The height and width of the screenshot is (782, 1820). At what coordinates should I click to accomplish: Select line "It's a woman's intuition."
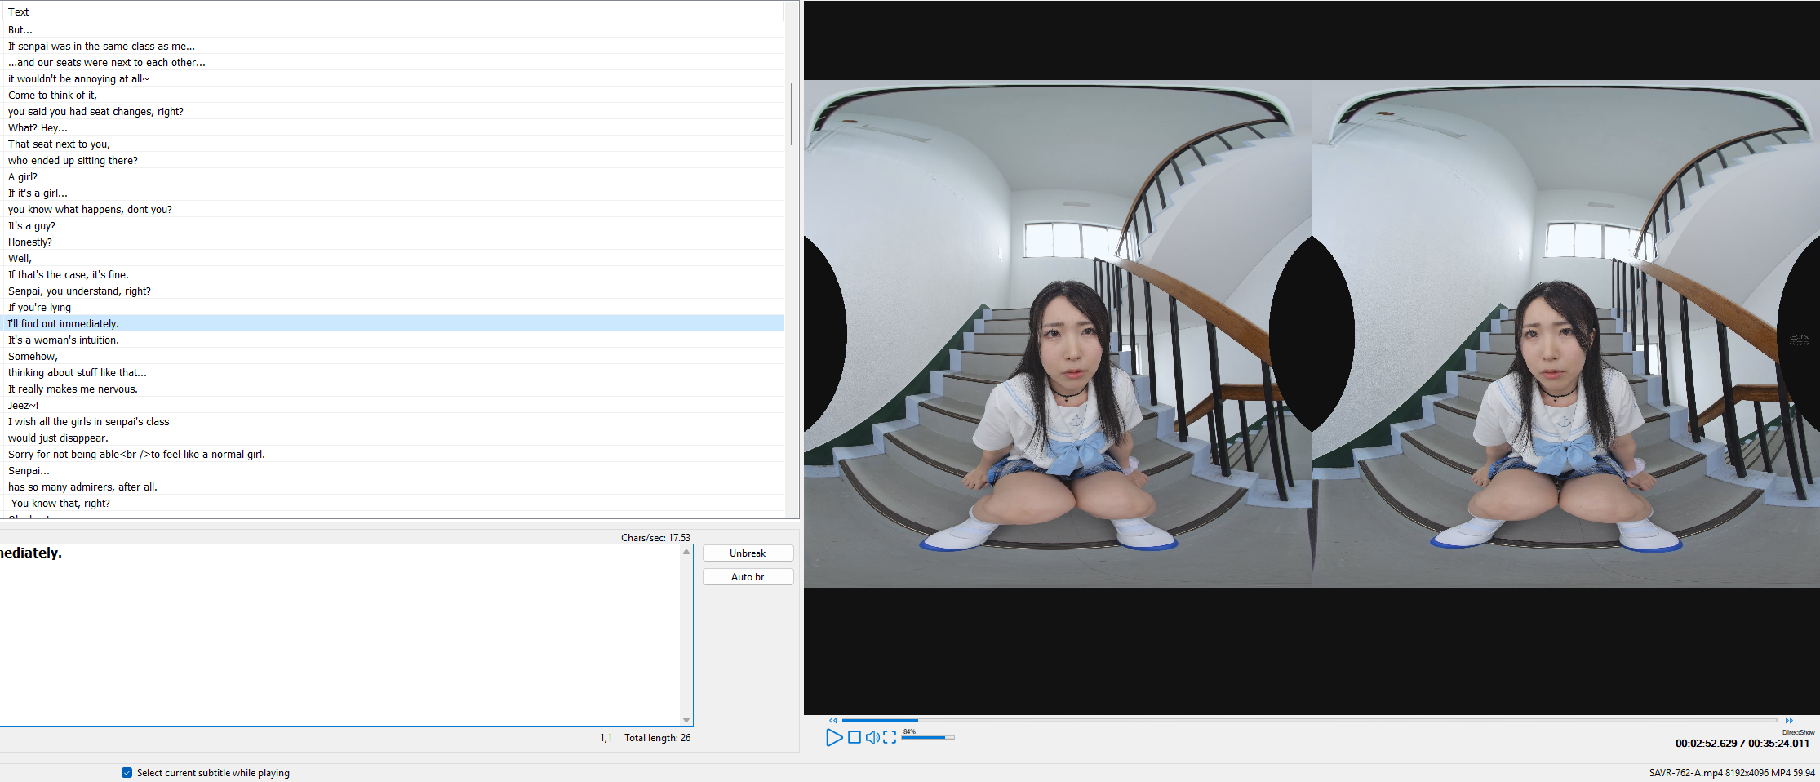point(393,340)
